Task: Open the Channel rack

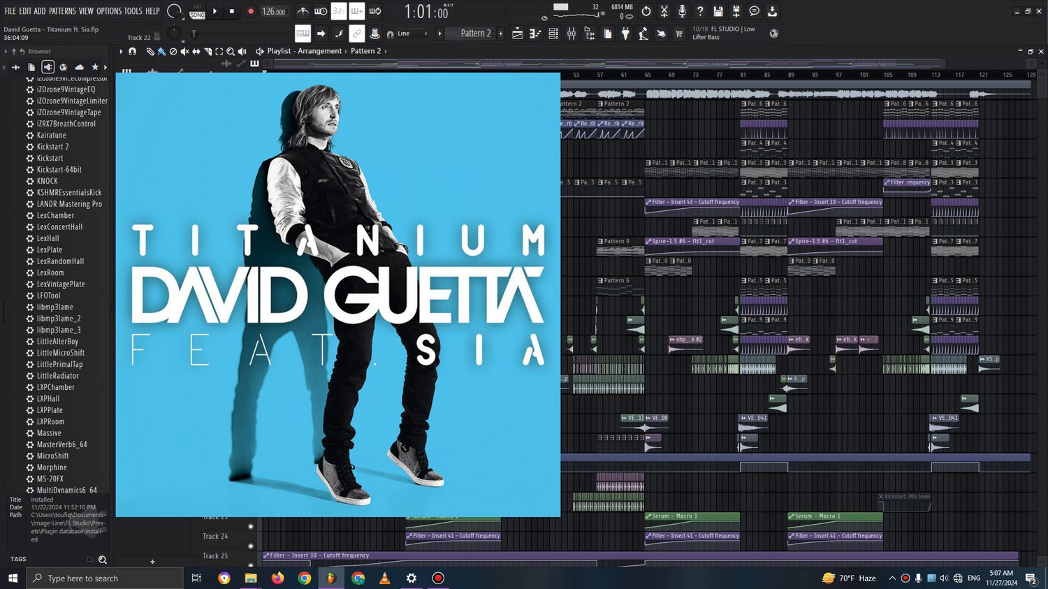Action: (x=553, y=34)
